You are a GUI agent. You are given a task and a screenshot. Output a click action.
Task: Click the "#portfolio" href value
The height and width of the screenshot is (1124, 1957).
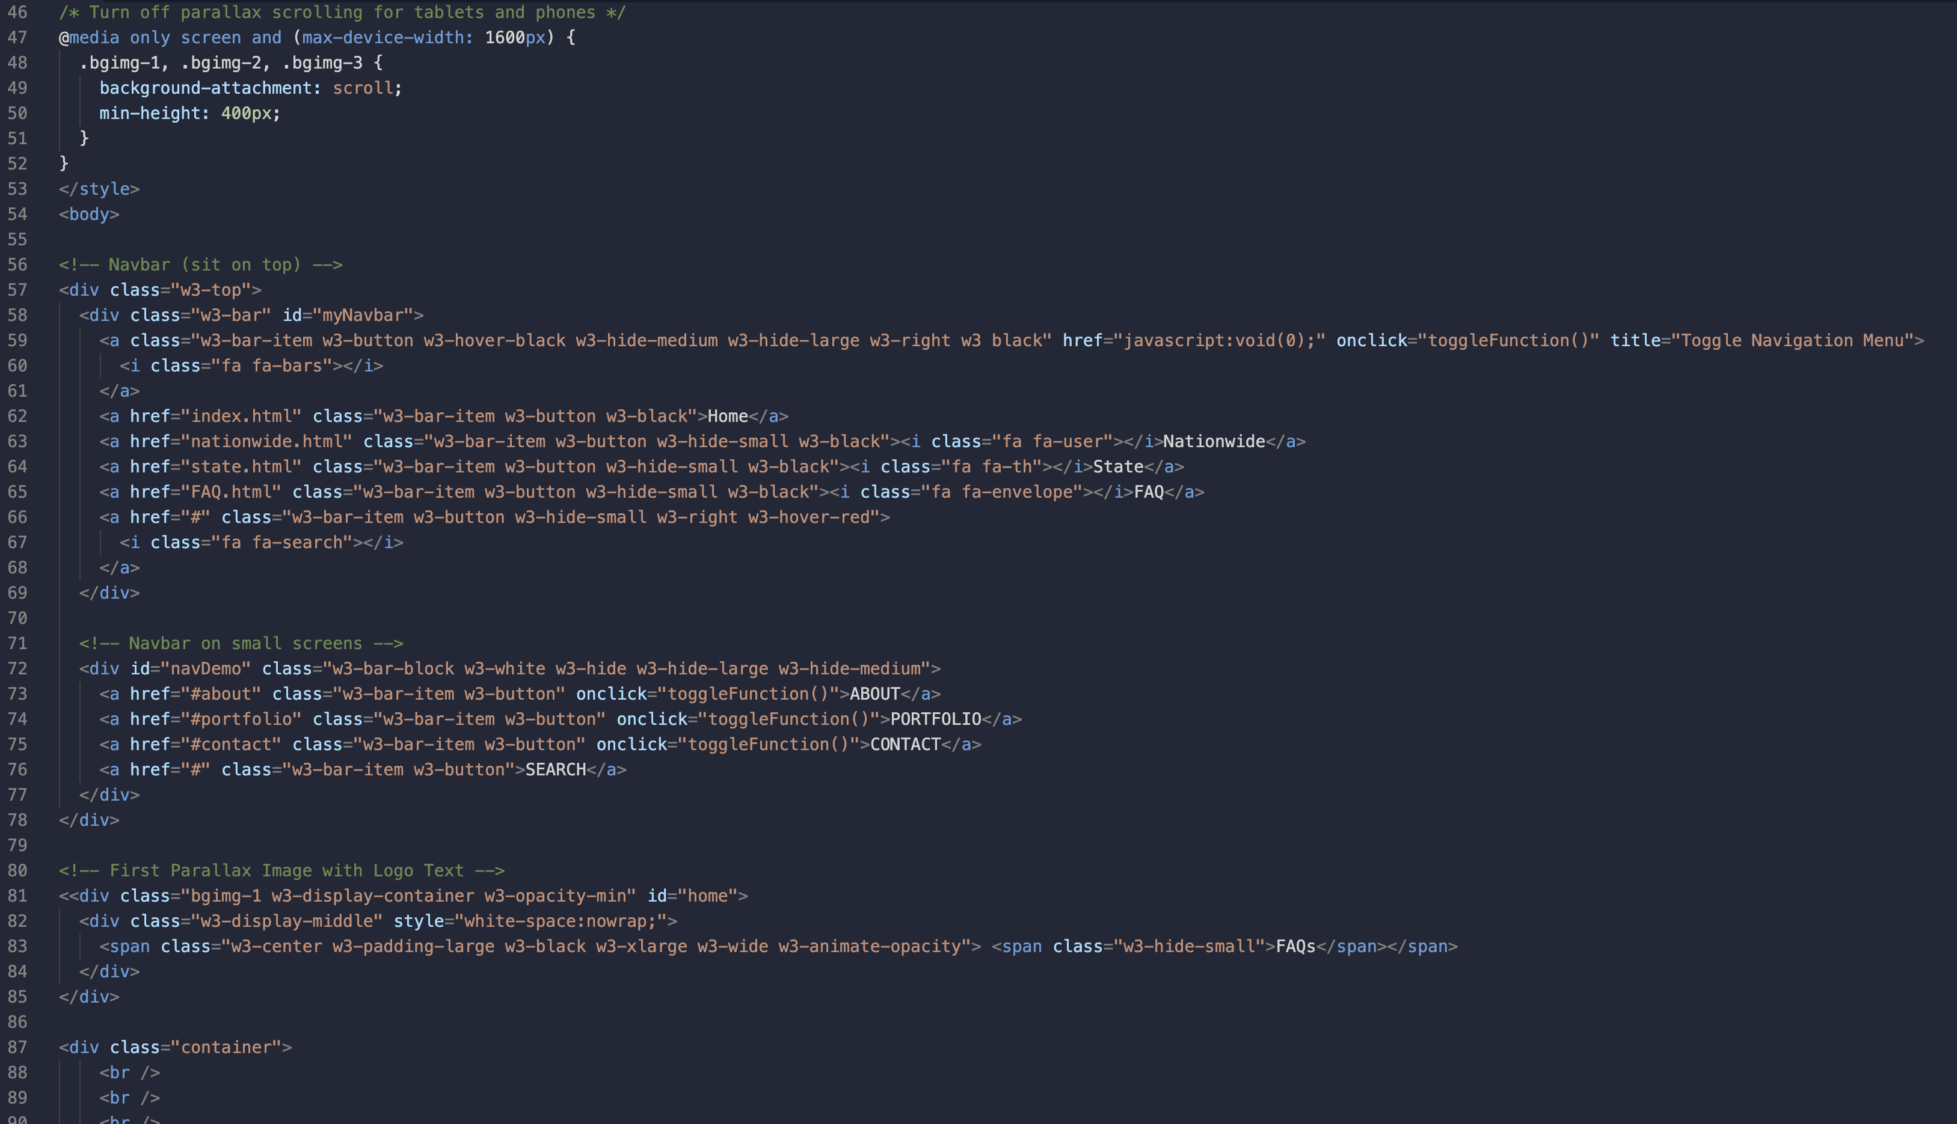tap(241, 719)
